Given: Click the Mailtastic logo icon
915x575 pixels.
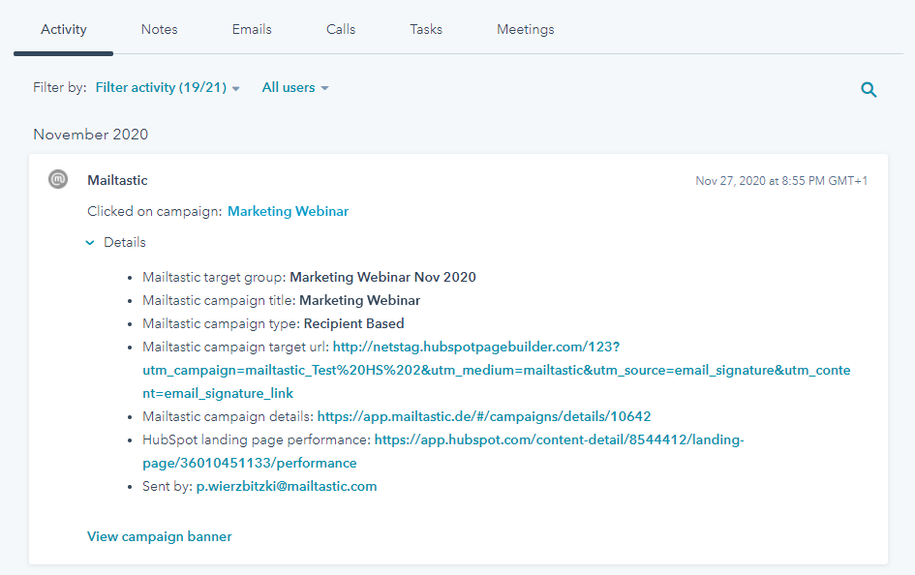Looking at the screenshot, I should pos(58,179).
